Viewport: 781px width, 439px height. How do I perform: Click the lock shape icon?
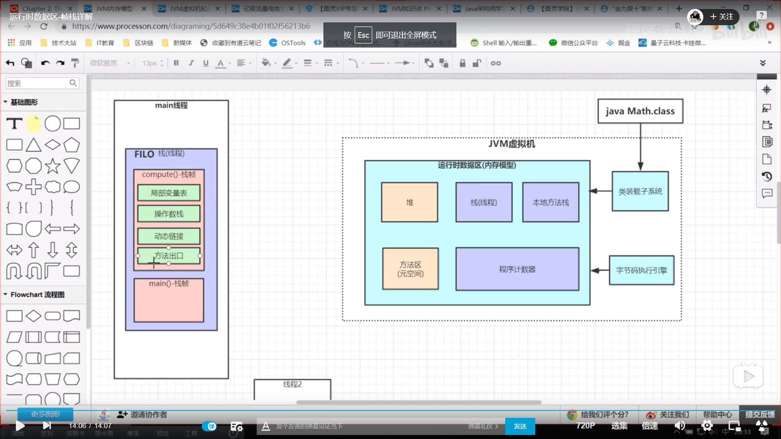[462, 63]
